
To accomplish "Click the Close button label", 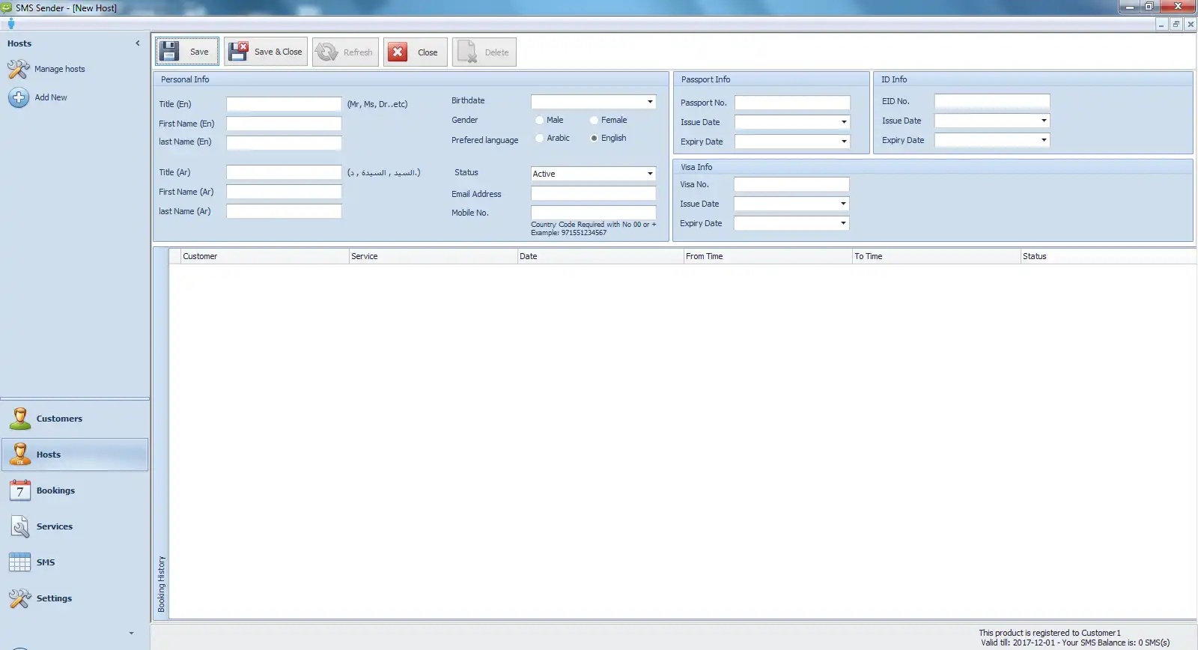I will [x=428, y=52].
